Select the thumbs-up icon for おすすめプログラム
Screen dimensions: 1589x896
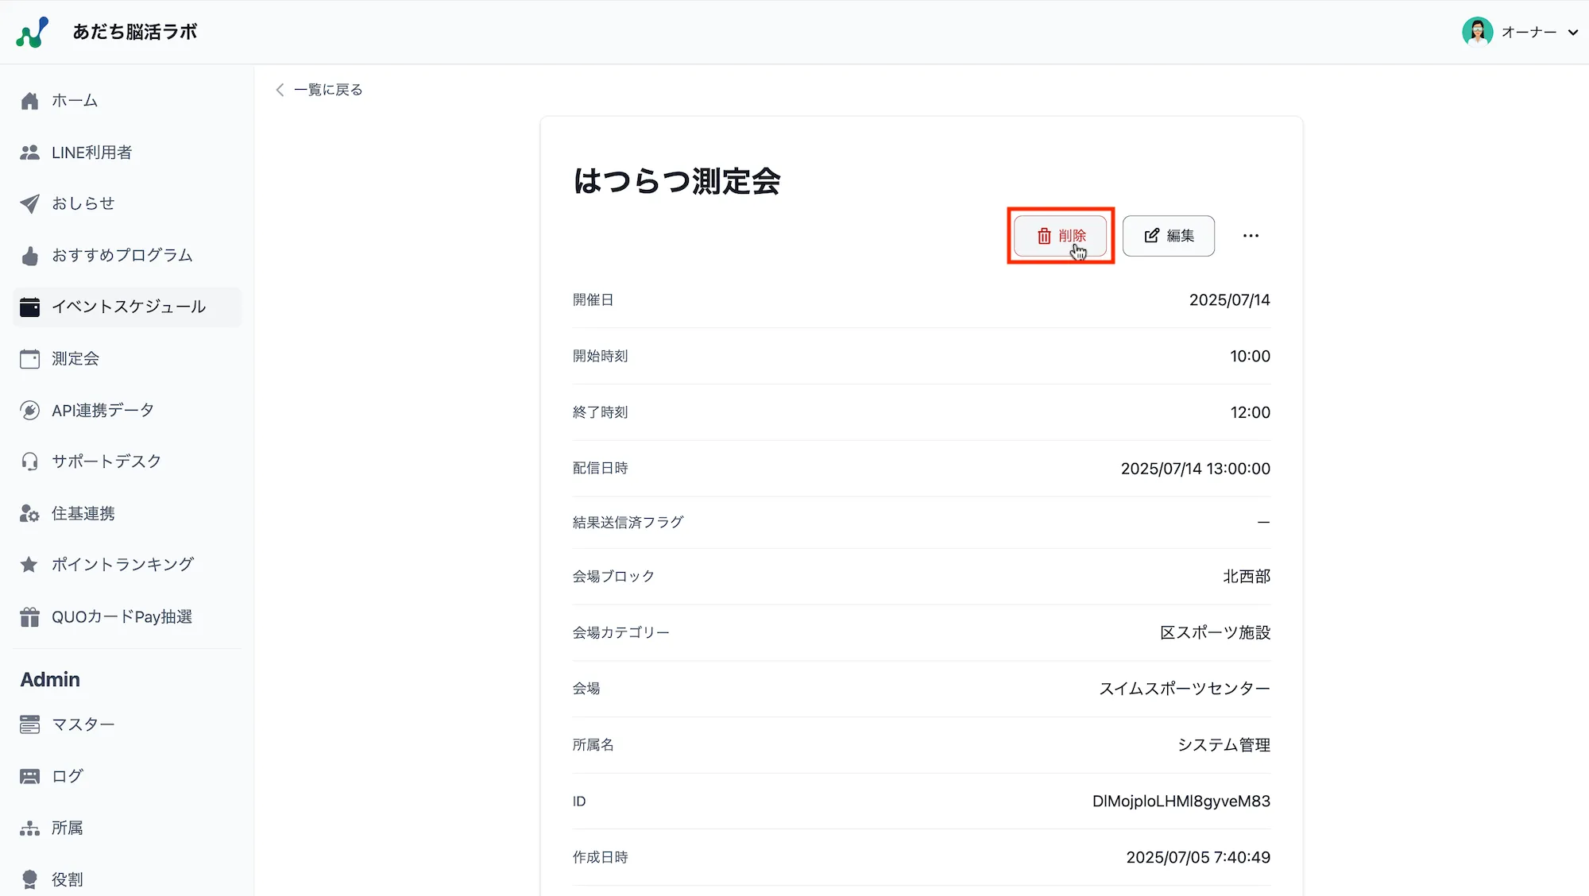[x=30, y=255]
